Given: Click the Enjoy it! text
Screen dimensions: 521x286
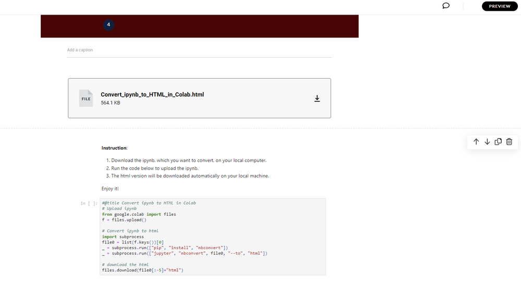Looking at the screenshot, I should click(110, 188).
